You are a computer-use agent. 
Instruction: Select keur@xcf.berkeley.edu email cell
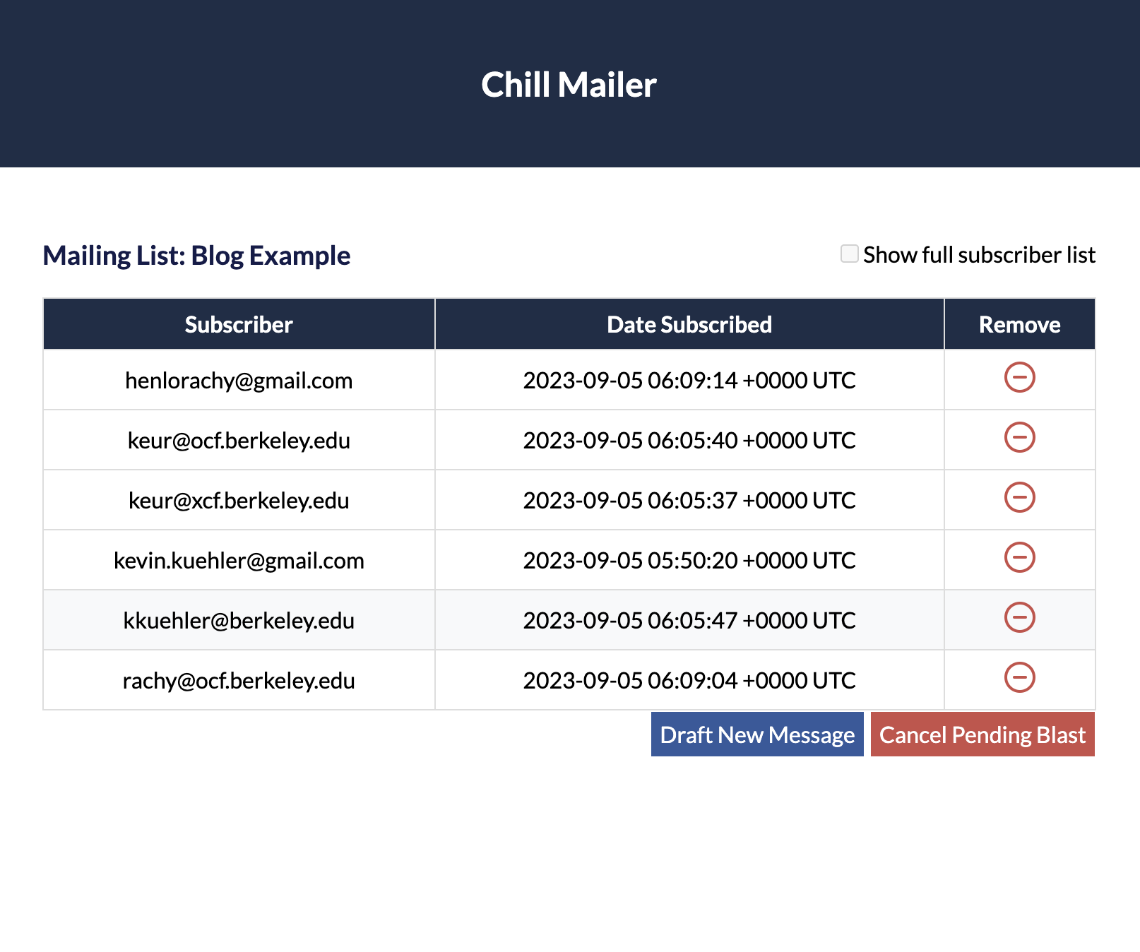pyautogui.click(x=239, y=500)
